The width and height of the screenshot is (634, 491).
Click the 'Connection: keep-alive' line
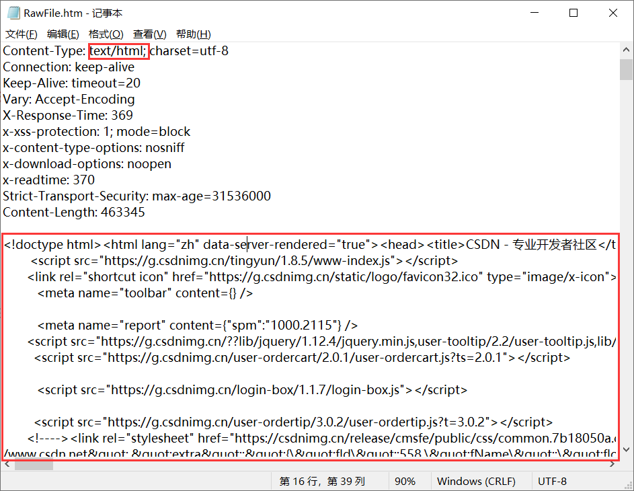69,67
